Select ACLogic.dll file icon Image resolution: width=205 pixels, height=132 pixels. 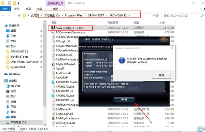53,41
